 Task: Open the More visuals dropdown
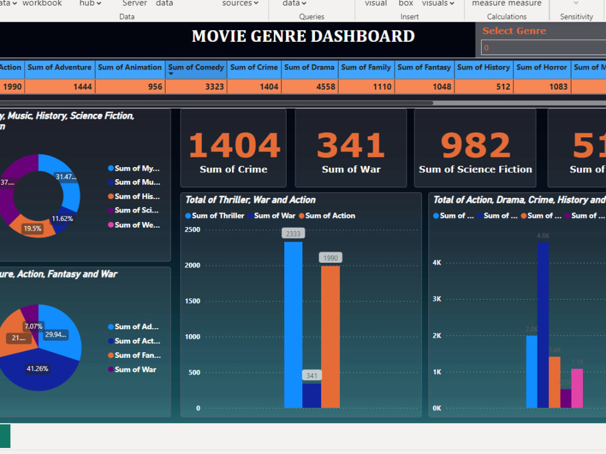[x=438, y=4]
